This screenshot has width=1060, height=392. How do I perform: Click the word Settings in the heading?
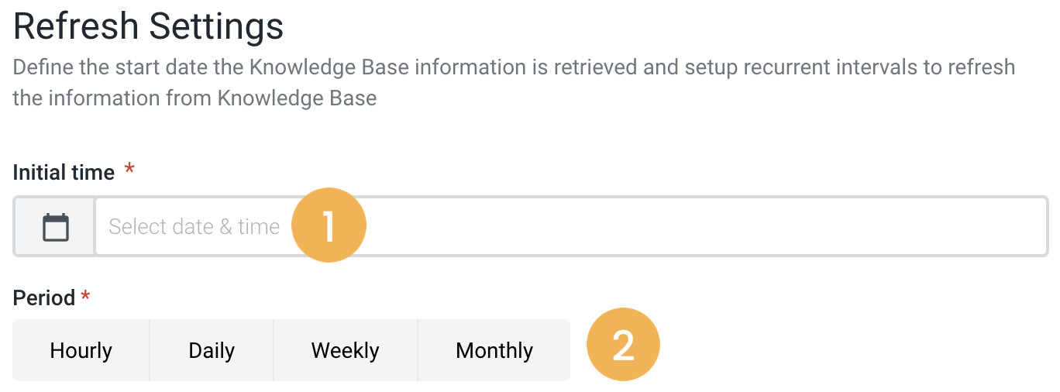(x=216, y=27)
